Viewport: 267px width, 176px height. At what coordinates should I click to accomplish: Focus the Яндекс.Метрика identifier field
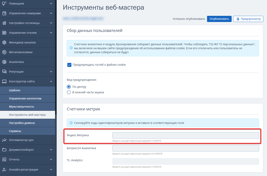186,135
